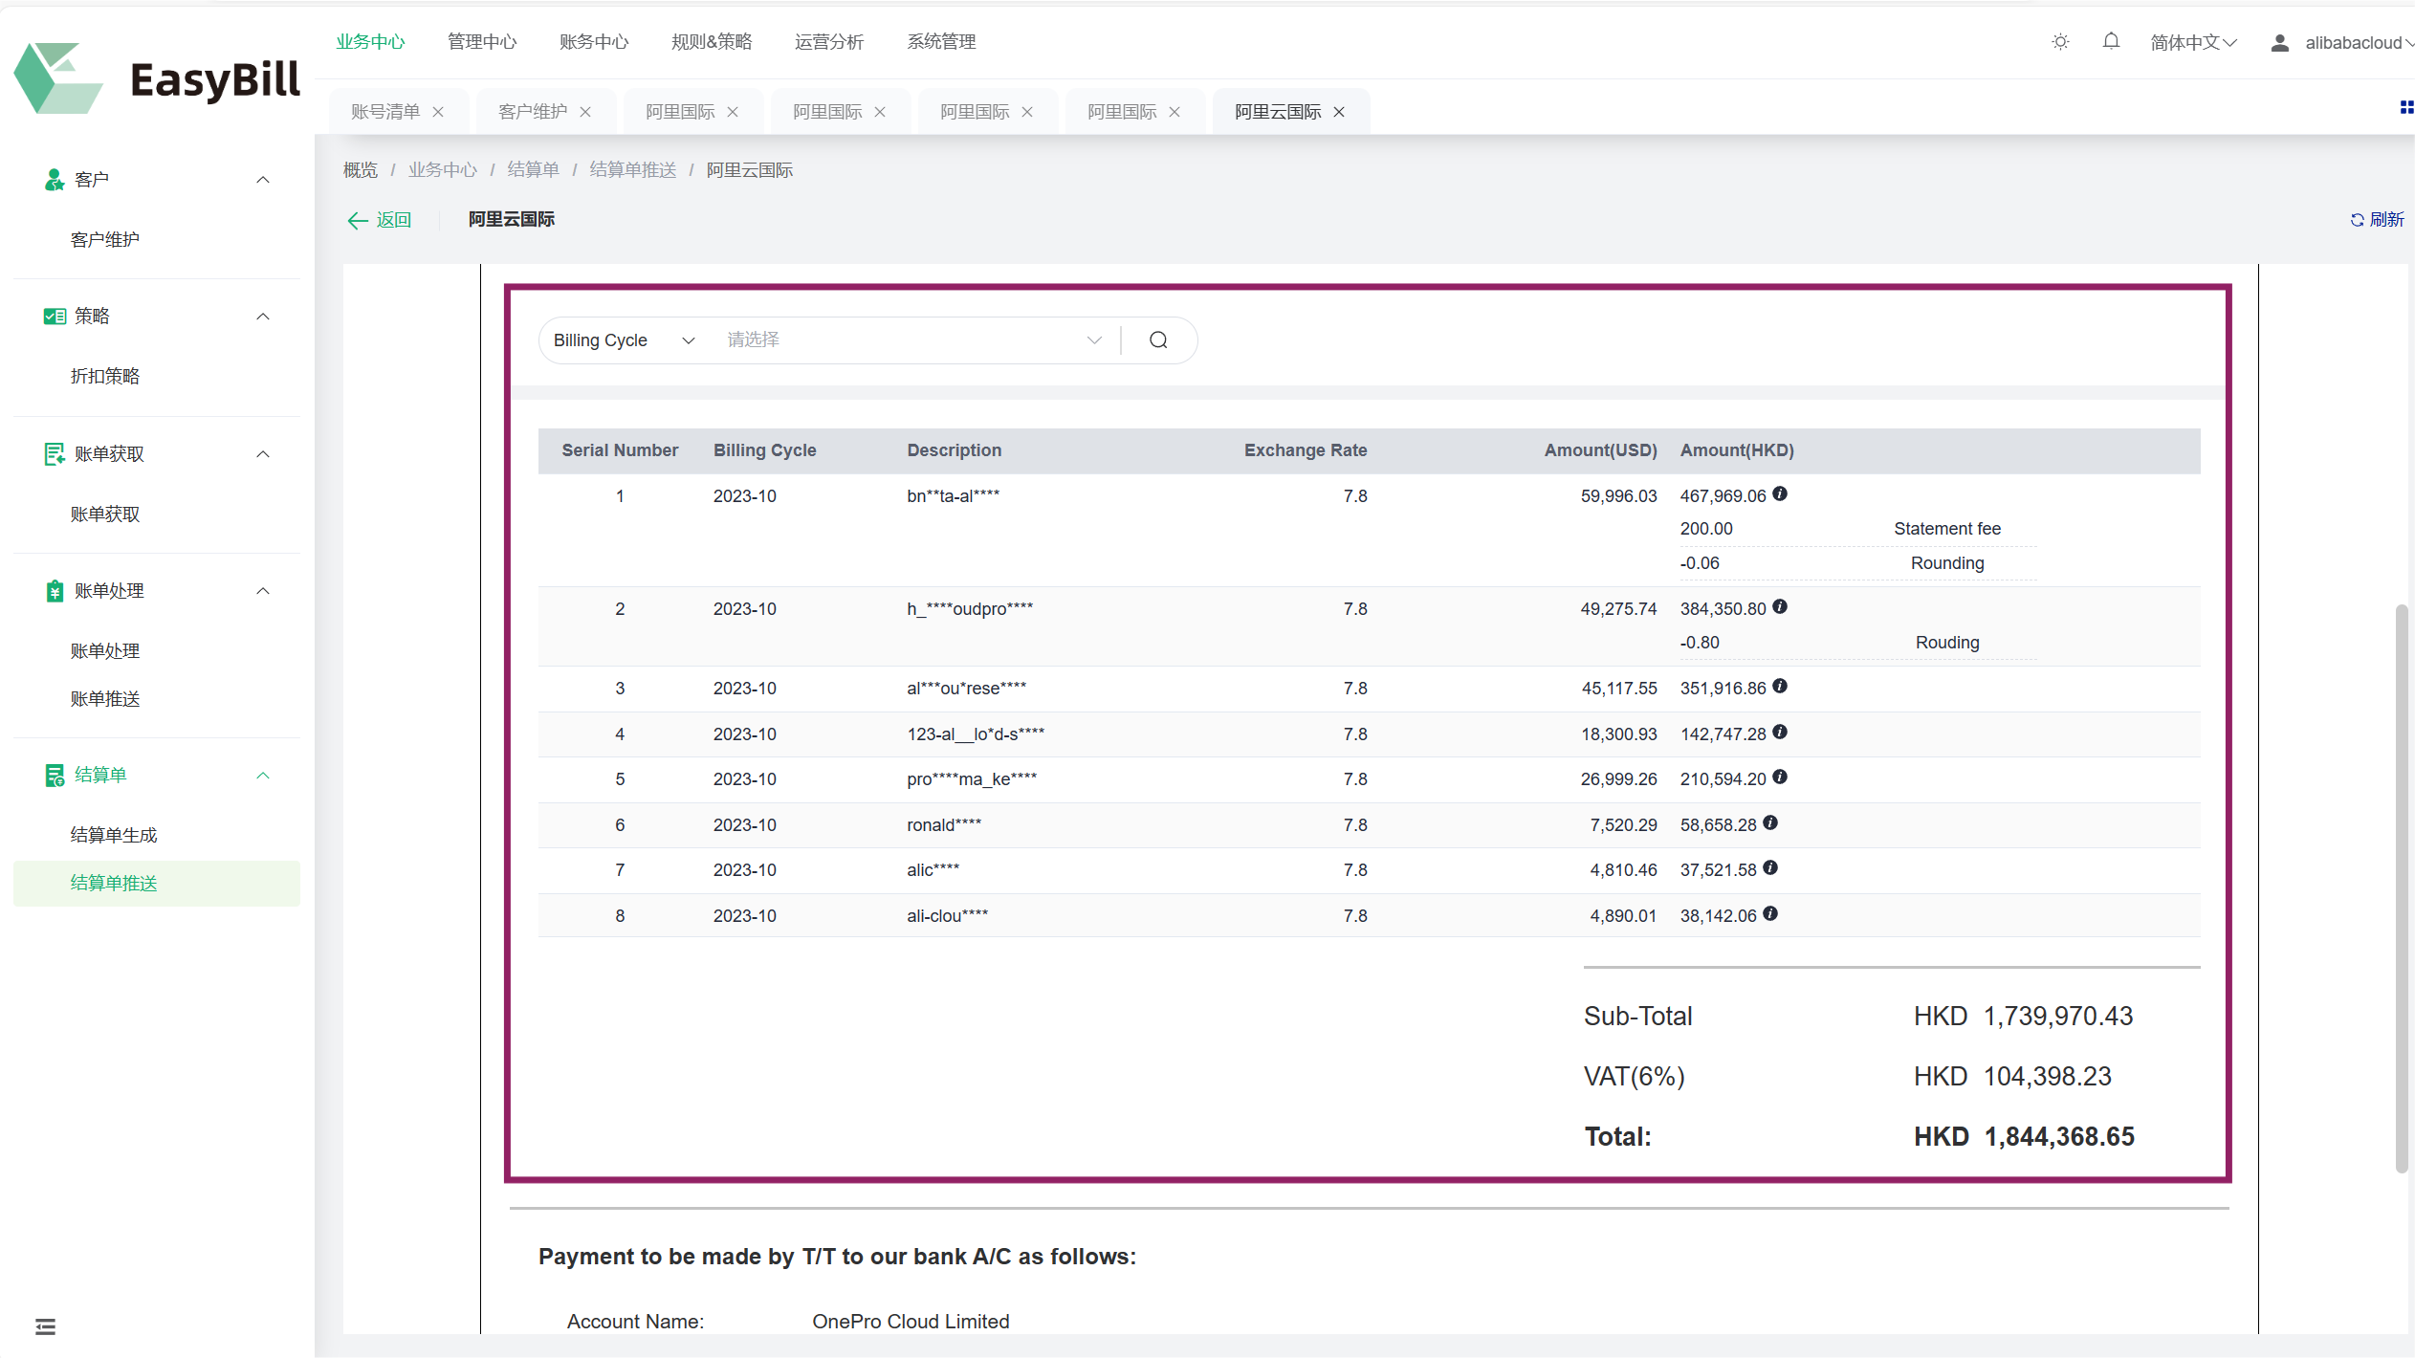The width and height of the screenshot is (2415, 1358).
Task: Close the 阿里云国际 tab
Action: point(1339,112)
